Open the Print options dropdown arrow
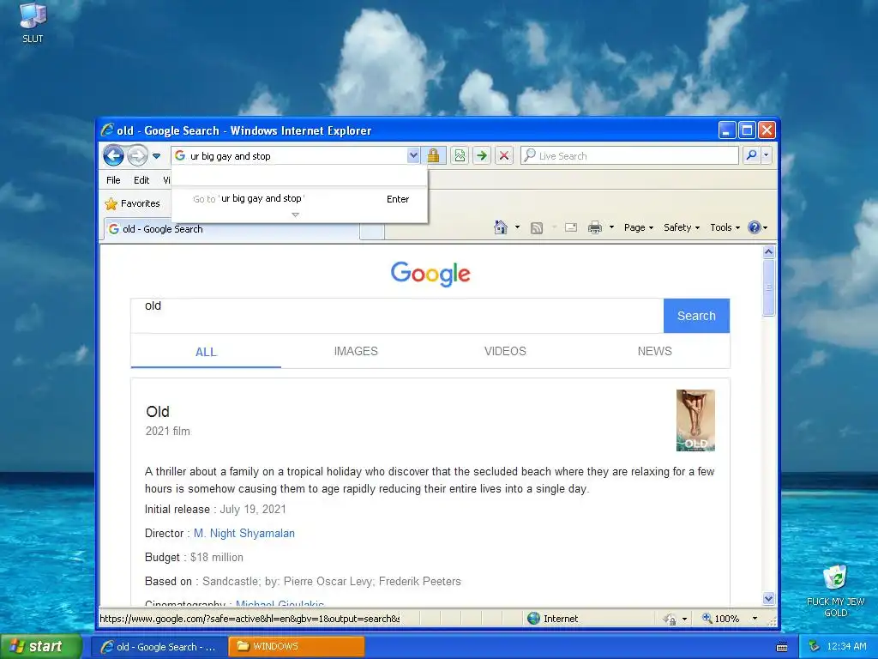 611,227
